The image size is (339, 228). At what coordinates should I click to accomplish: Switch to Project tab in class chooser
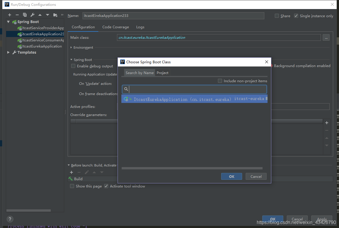162,73
